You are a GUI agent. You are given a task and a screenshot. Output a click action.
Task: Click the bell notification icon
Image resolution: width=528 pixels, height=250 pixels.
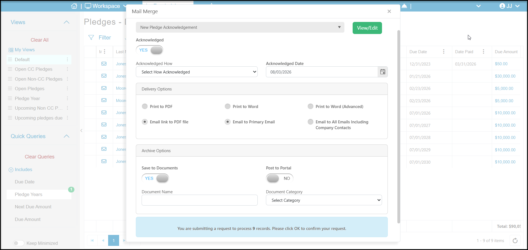click(404, 6)
